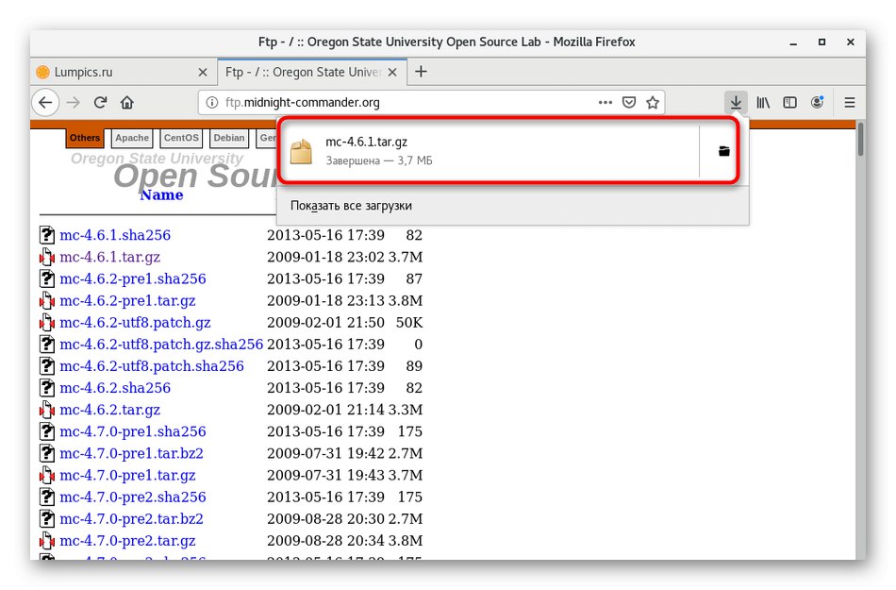The width and height of the screenshot is (896, 590).
Task: Open the Firefox account icon
Action: click(x=818, y=103)
